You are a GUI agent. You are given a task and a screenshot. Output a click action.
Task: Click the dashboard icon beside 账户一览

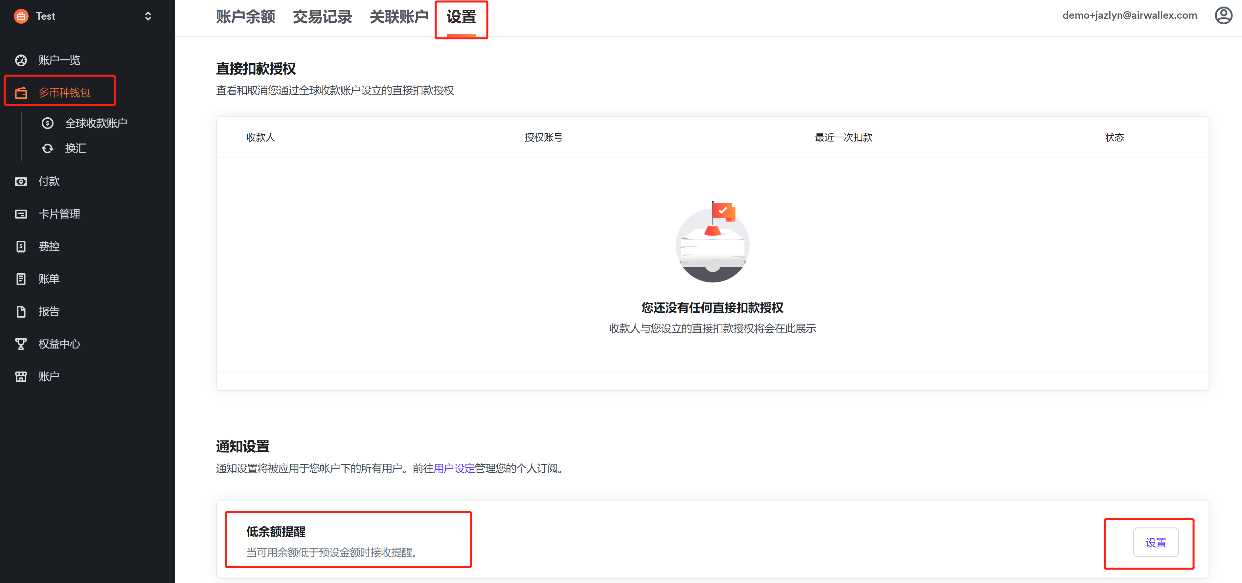21,60
